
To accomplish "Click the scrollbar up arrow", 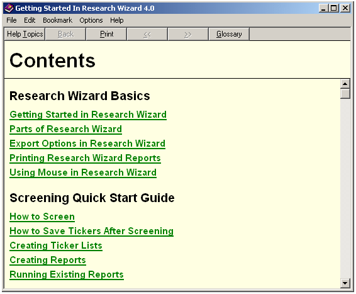I will pyautogui.click(x=345, y=84).
